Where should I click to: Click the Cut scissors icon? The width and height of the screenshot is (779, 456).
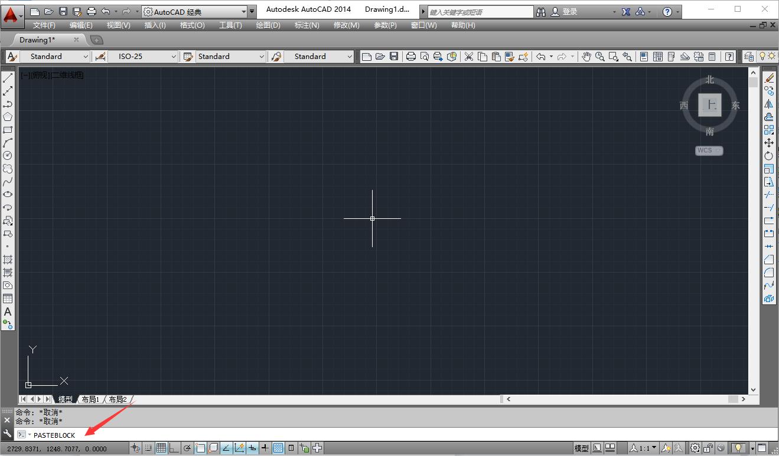469,57
